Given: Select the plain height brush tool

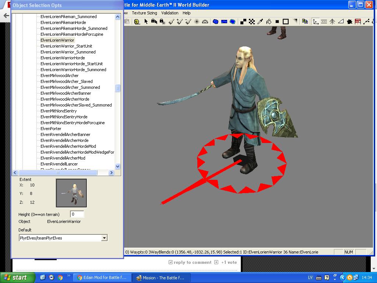Looking at the screenshot, I should coord(171,22).
